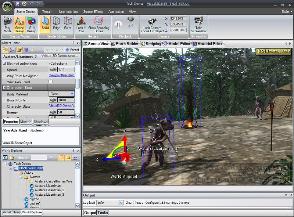Screen dimensions: 294x217
Task: Click the Redo arrow in title bar
Action: point(38,4)
